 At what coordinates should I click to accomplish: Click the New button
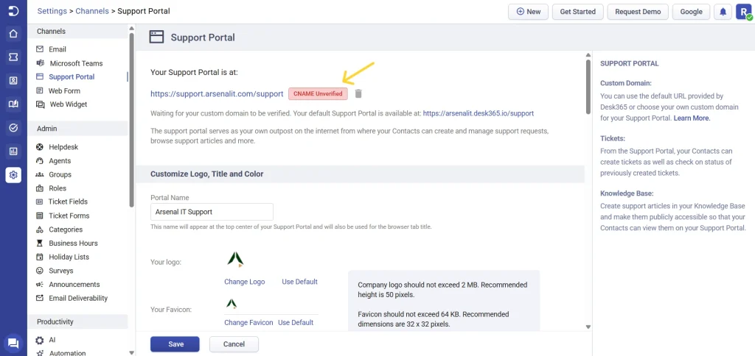pyautogui.click(x=528, y=12)
